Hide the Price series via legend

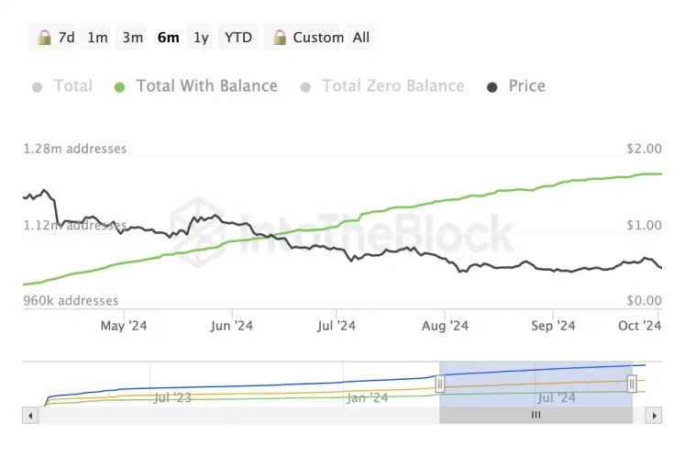(x=525, y=86)
